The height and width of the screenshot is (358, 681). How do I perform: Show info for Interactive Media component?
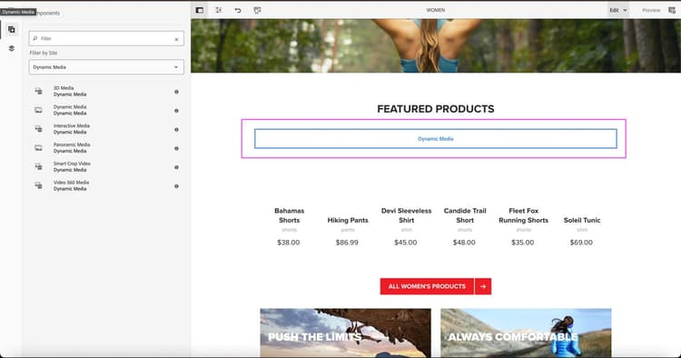pos(176,129)
